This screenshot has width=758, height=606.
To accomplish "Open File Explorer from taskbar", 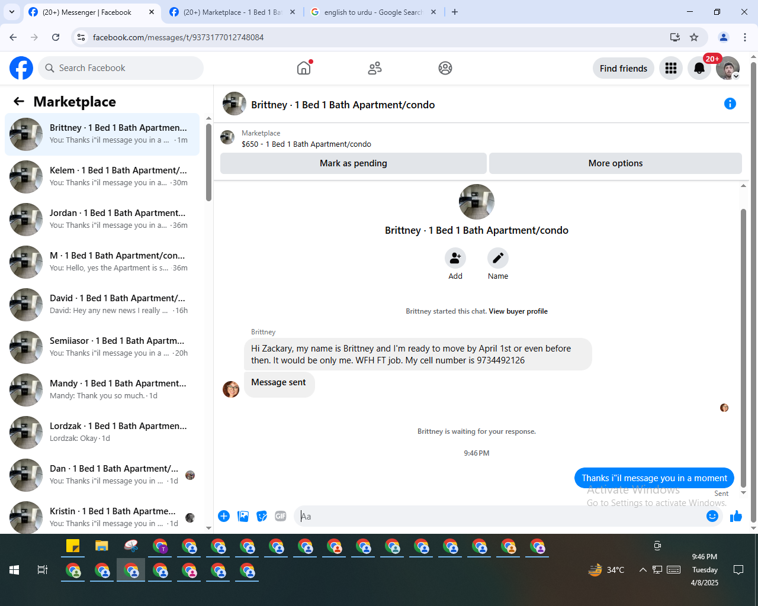I will (x=102, y=546).
